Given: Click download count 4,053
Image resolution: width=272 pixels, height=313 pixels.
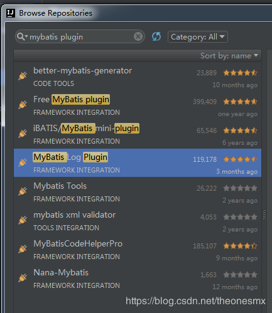Looking at the screenshot, I should (209, 217).
